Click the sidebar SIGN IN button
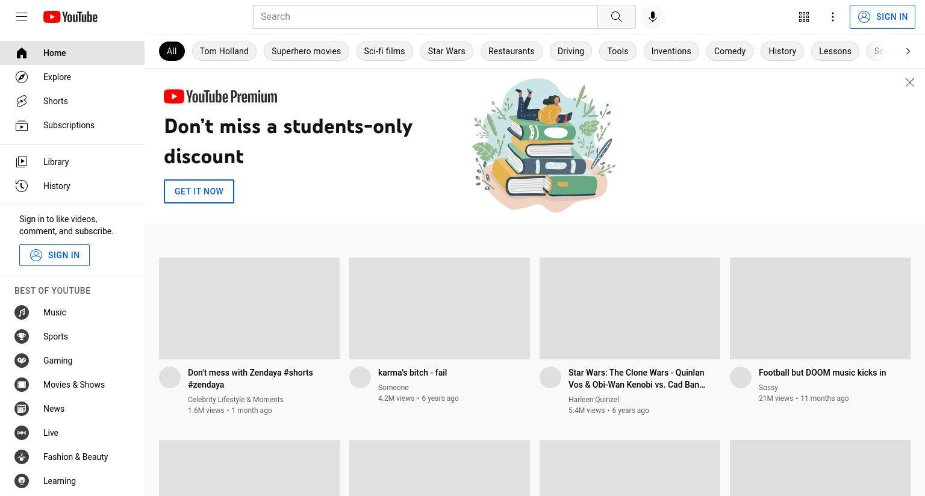 (x=54, y=255)
